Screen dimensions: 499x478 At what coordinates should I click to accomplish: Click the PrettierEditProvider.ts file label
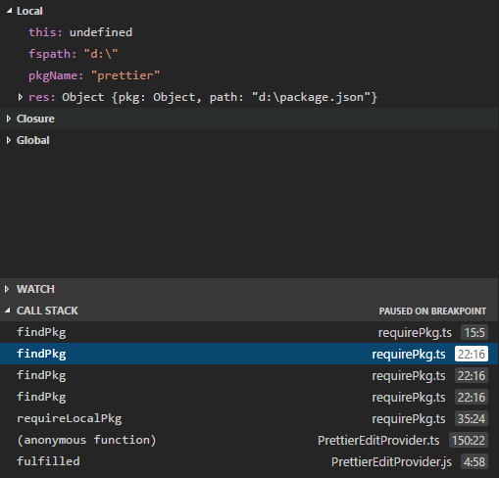(x=378, y=441)
